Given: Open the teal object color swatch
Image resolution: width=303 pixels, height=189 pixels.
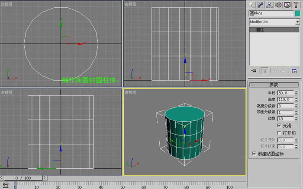Looking at the screenshot, I should [x=297, y=13].
